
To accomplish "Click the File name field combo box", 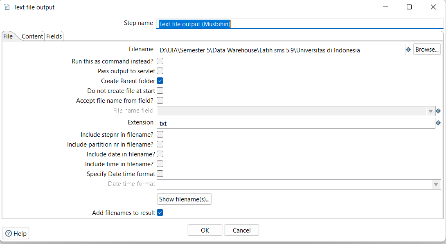I will (x=296, y=111).
